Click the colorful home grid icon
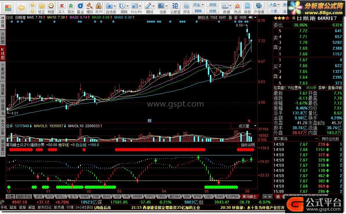The image size is (346, 214). click(8, 8)
